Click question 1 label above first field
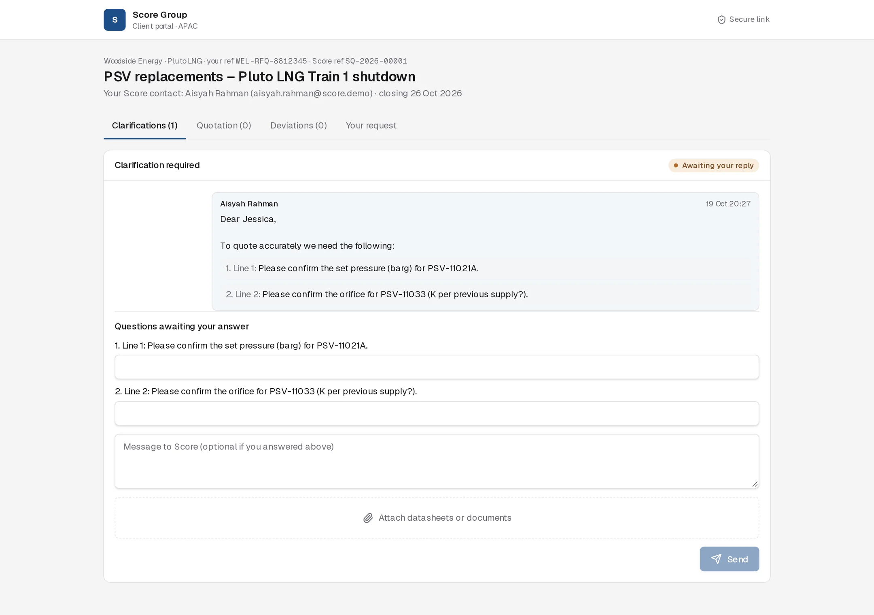This screenshot has height=615, width=874. tap(241, 346)
